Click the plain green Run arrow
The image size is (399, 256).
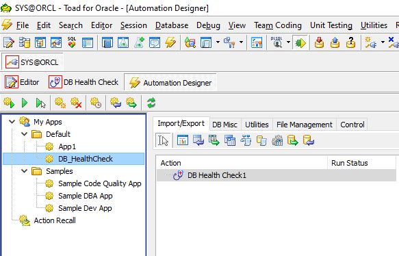click(x=25, y=103)
